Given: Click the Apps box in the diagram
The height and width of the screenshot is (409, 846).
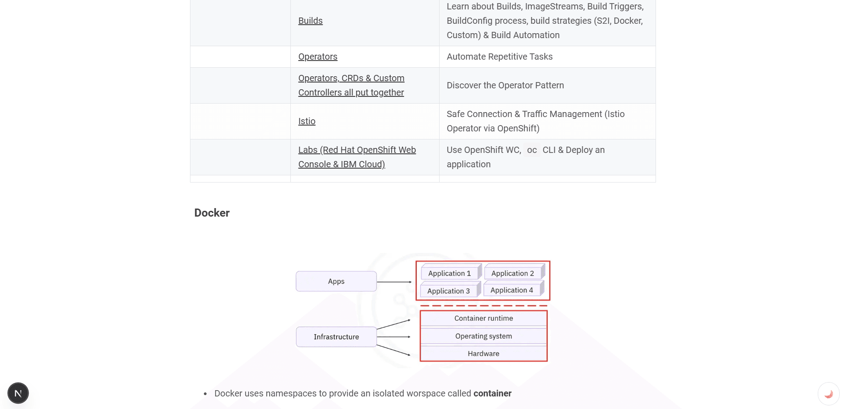Looking at the screenshot, I should [x=336, y=281].
